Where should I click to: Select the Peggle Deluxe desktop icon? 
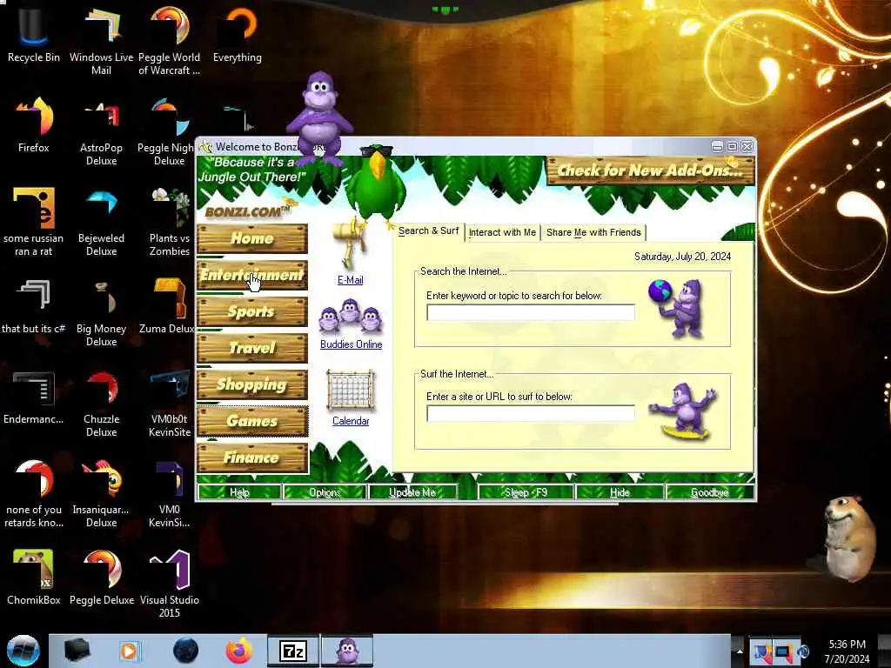102,578
